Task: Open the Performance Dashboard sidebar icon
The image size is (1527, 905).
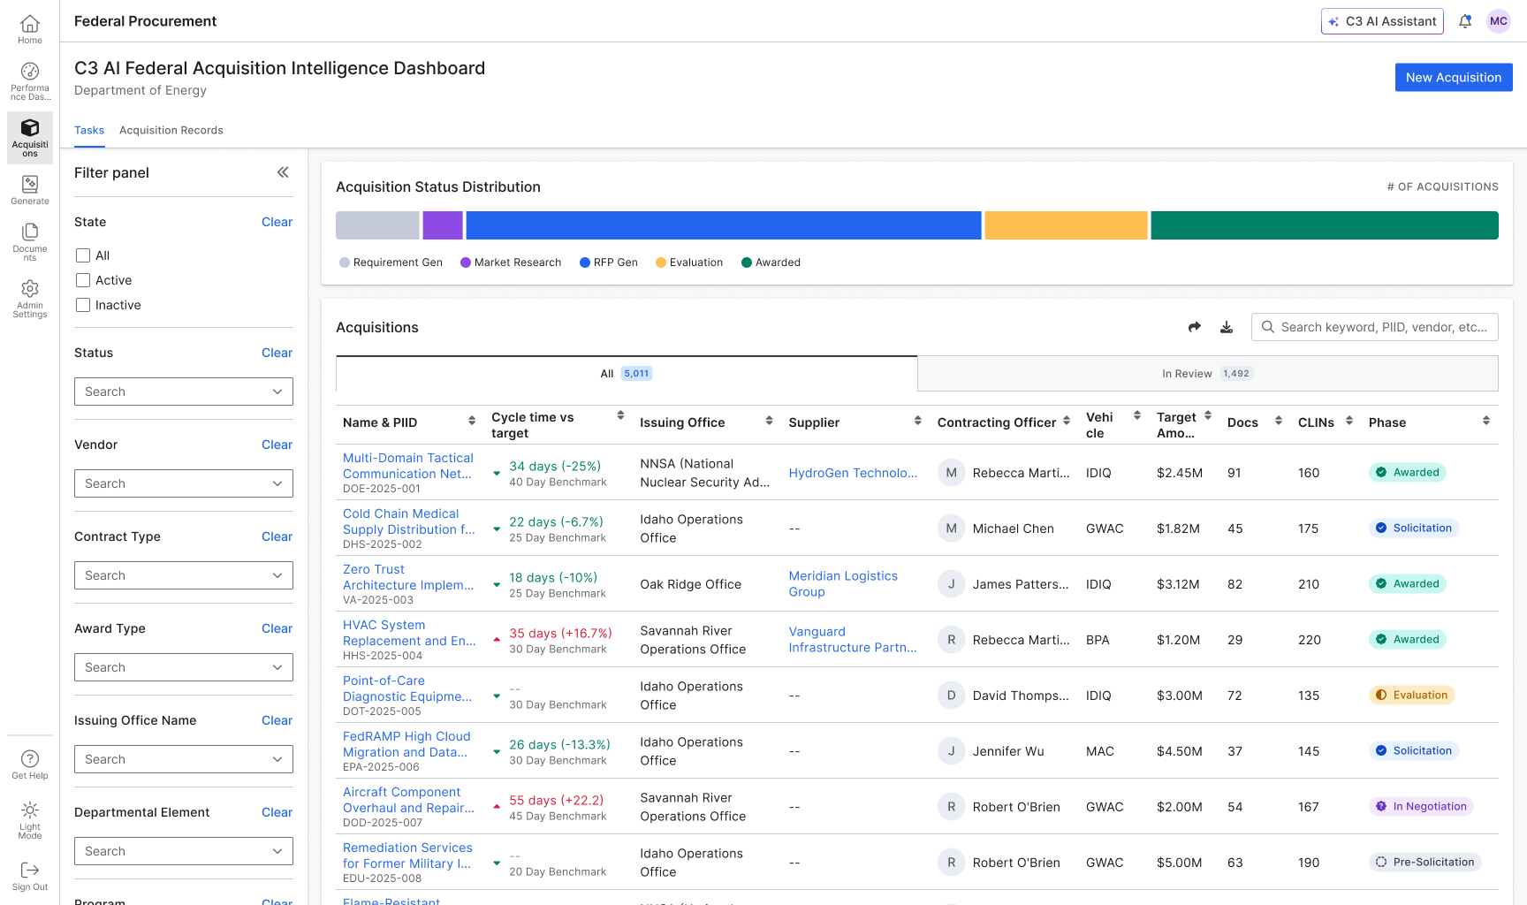Action: (30, 81)
